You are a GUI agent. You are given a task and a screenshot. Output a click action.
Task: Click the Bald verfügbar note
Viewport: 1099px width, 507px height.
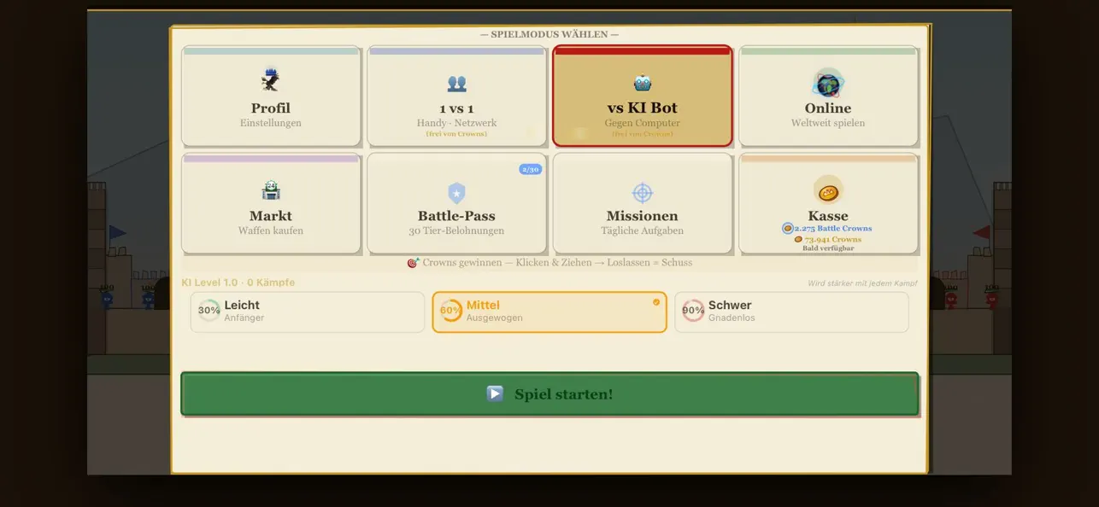click(x=828, y=248)
